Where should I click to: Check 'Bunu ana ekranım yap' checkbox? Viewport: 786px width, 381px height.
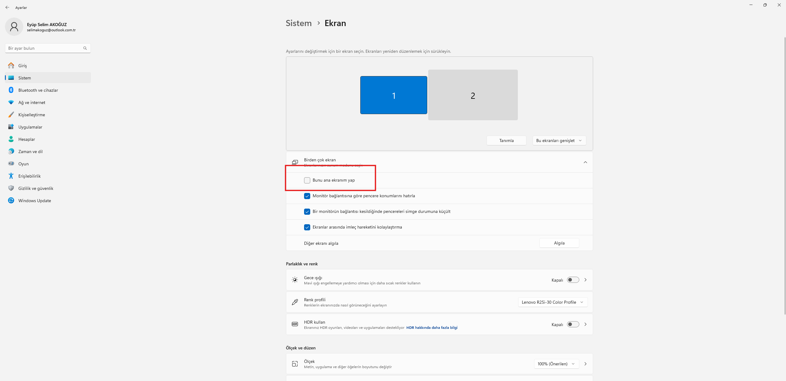click(x=307, y=180)
